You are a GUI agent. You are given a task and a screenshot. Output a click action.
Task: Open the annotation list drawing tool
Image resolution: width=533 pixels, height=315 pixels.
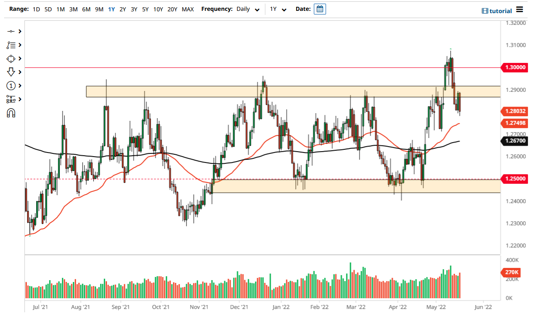(x=11, y=45)
